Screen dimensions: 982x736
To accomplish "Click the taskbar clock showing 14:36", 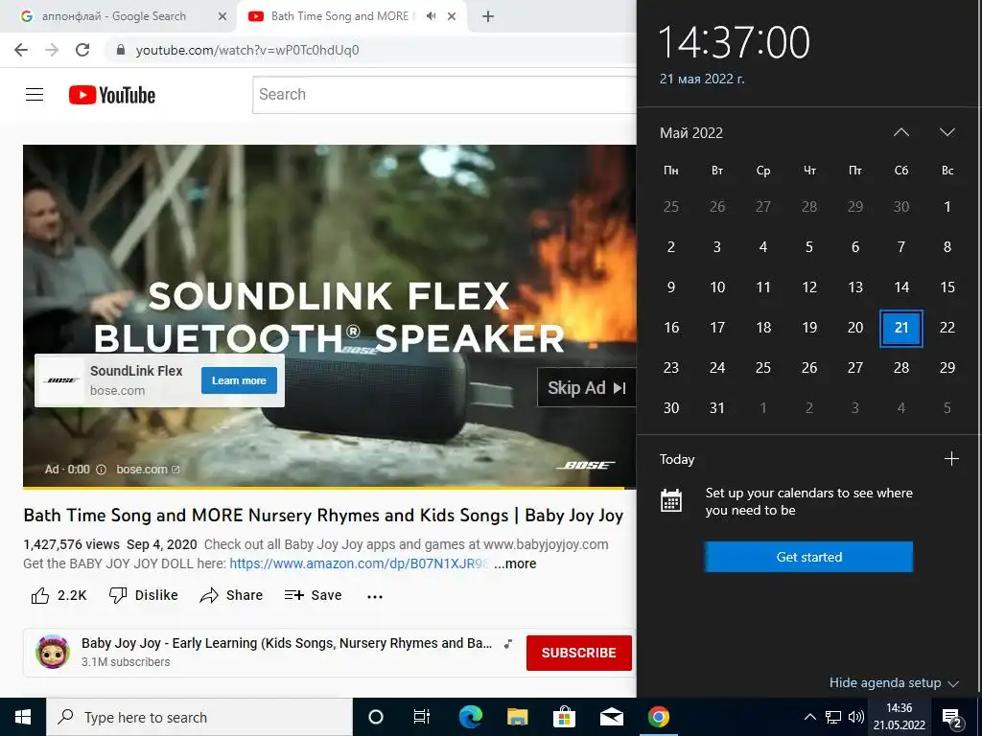I will coord(900,717).
